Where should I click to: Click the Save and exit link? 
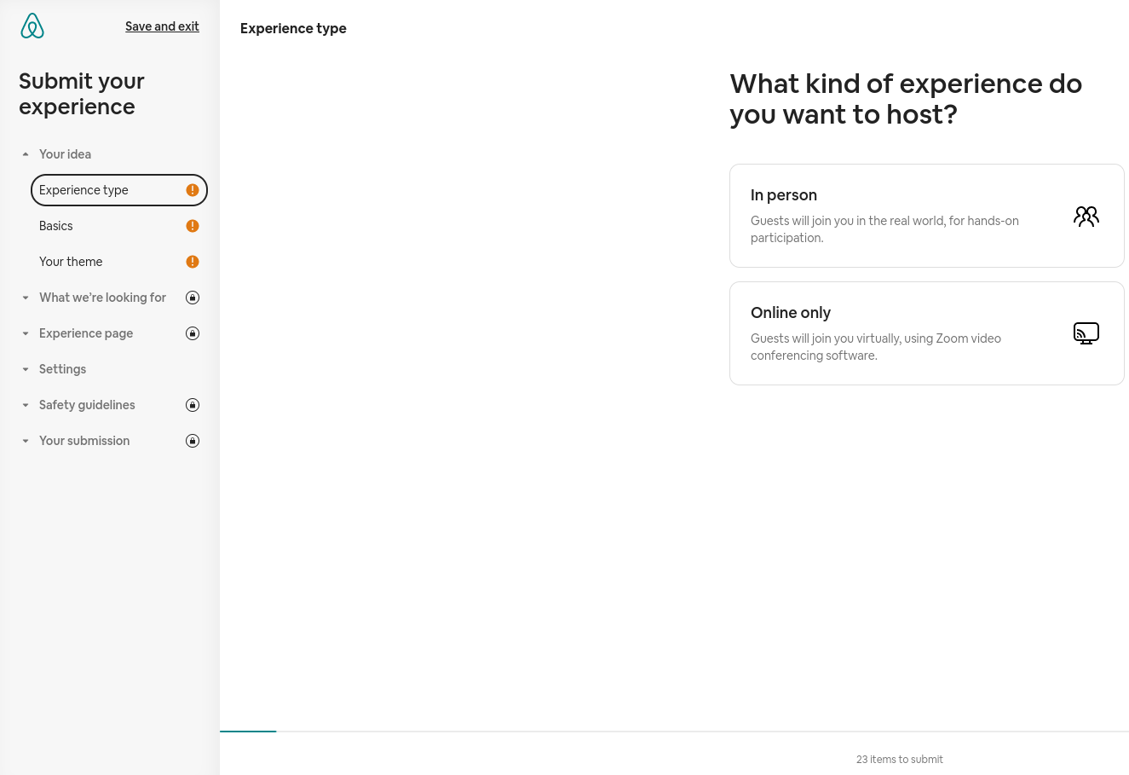click(162, 26)
